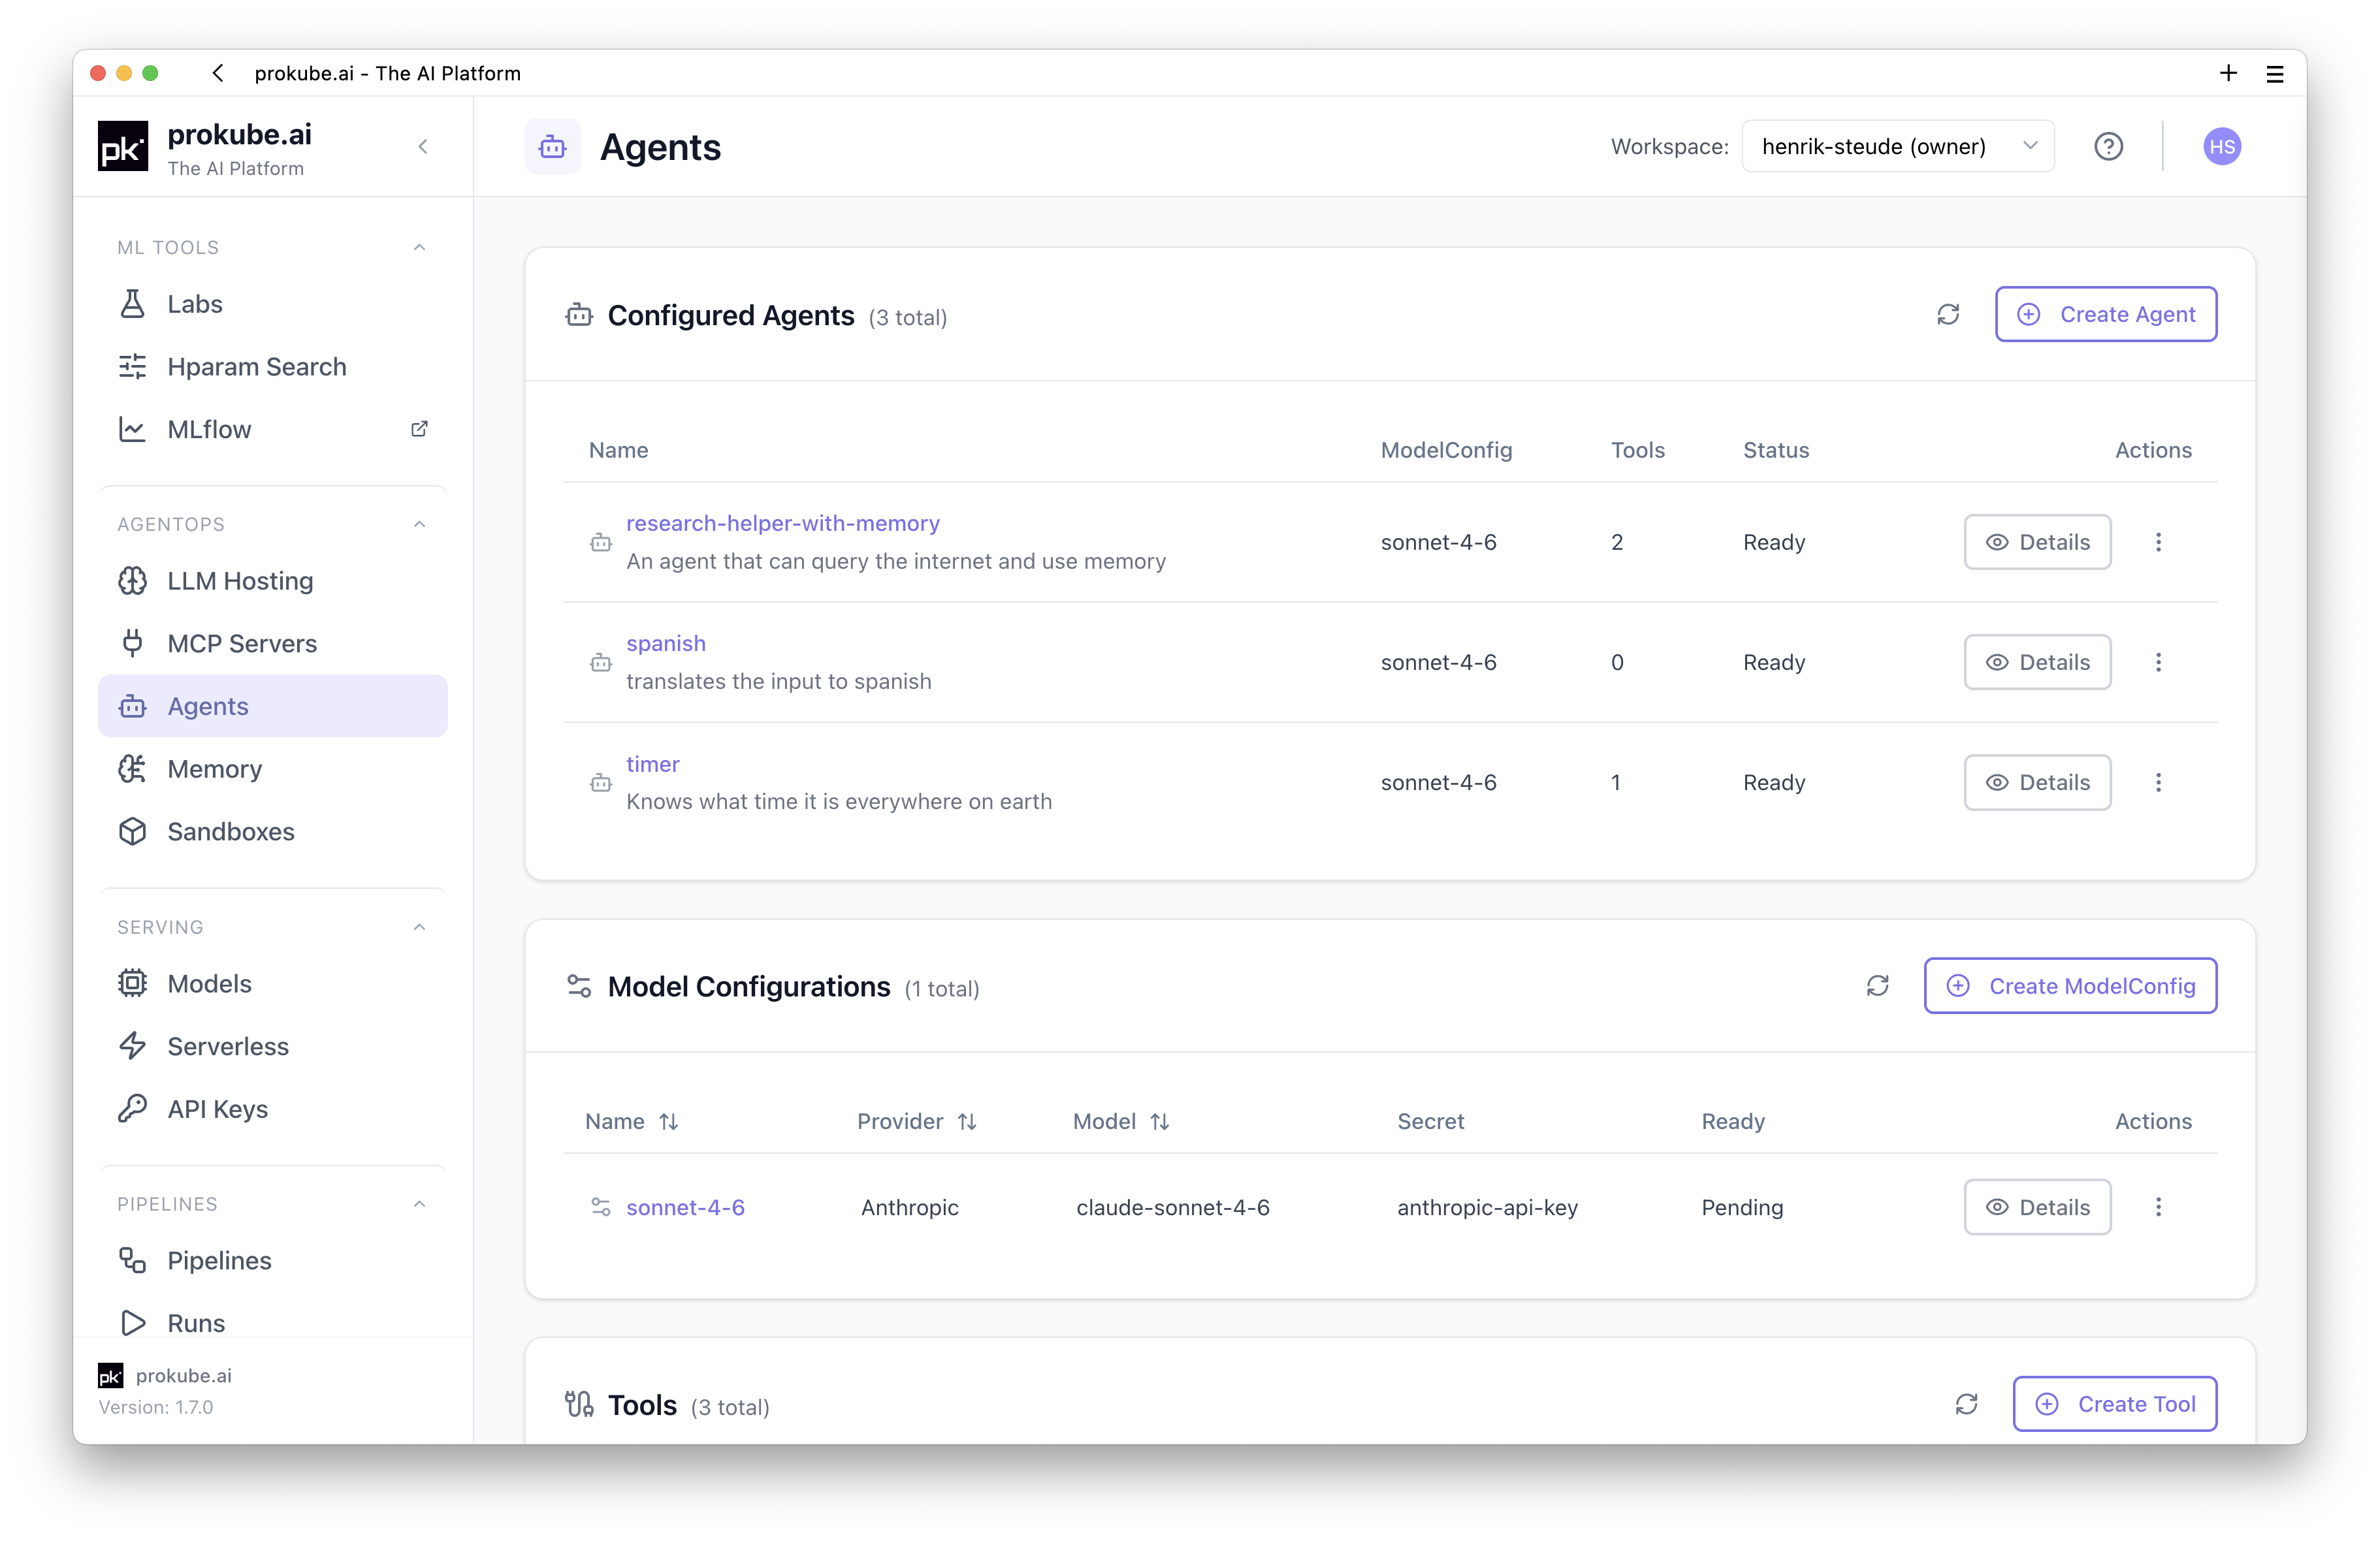Open more actions for spanish agent
This screenshot has height=1541, width=2380.
click(x=2158, y=662)
